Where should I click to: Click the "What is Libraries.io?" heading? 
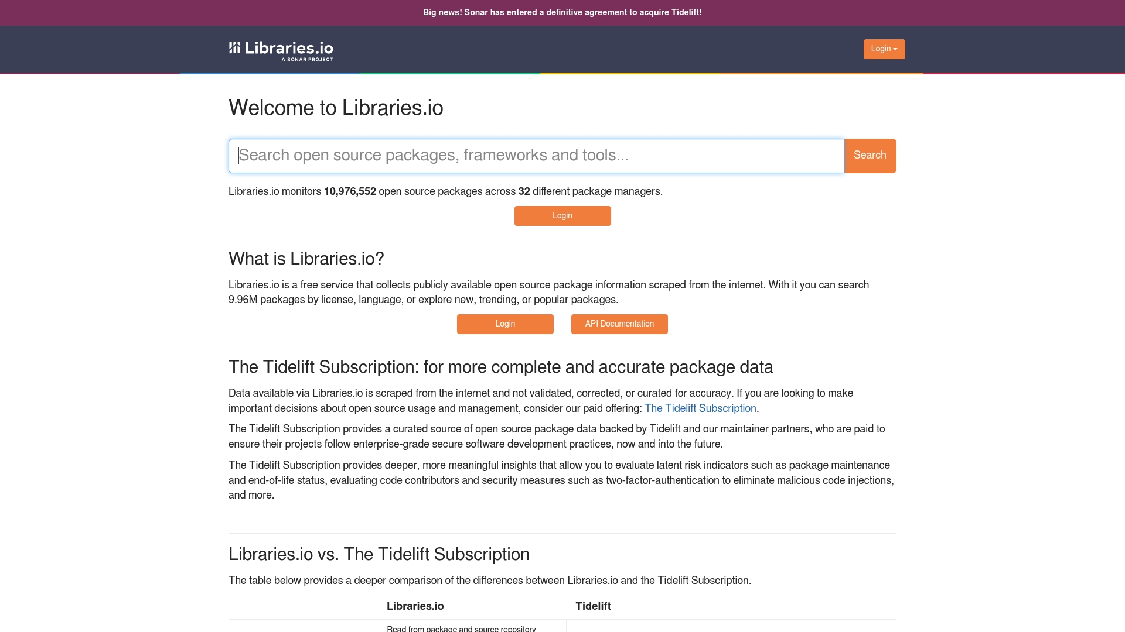point(306,259)
